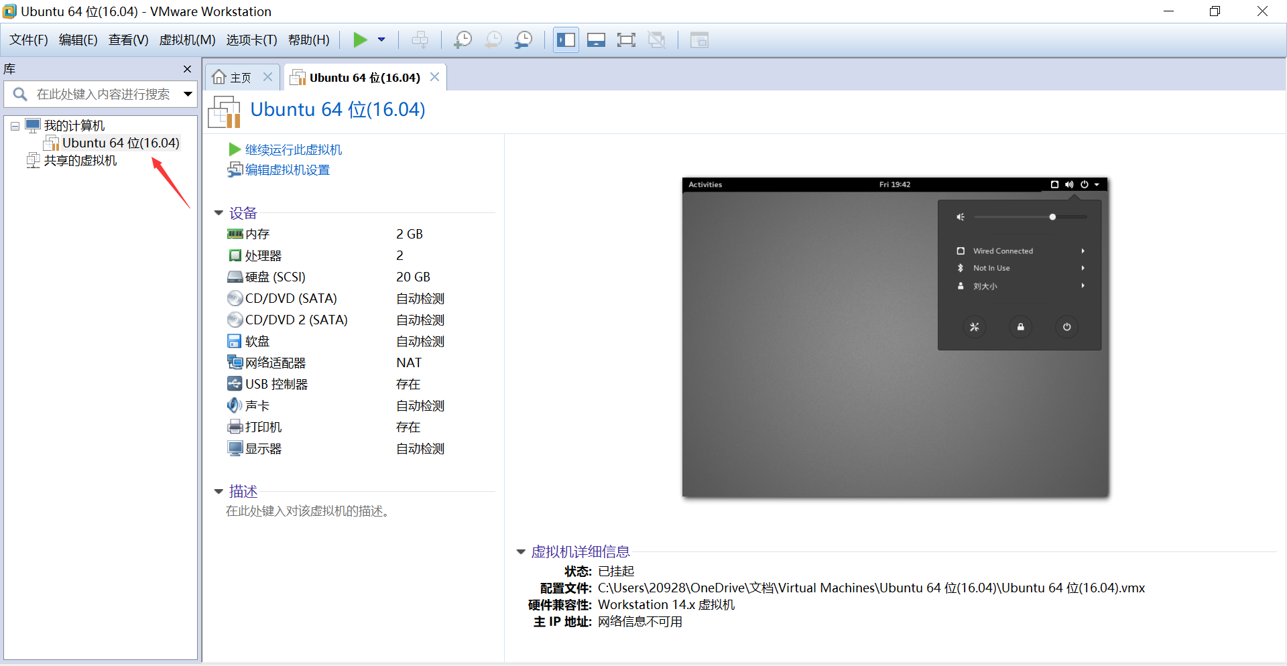Enter full screen mode icon
This screenshot has width=1287, height=666.
pos(626,40)
